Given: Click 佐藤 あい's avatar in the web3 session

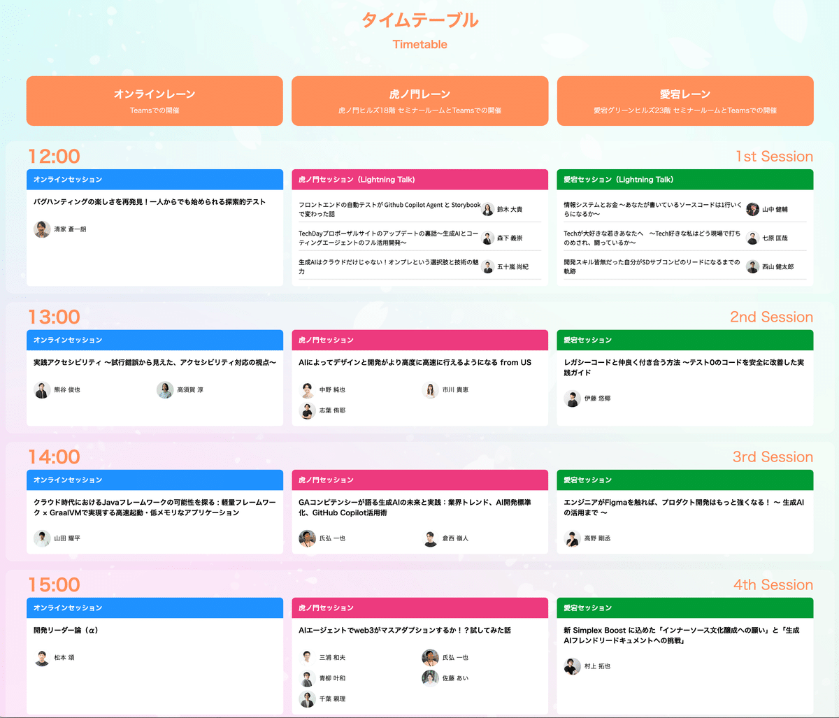Looking at the screenshot, I should coord(430,677).
